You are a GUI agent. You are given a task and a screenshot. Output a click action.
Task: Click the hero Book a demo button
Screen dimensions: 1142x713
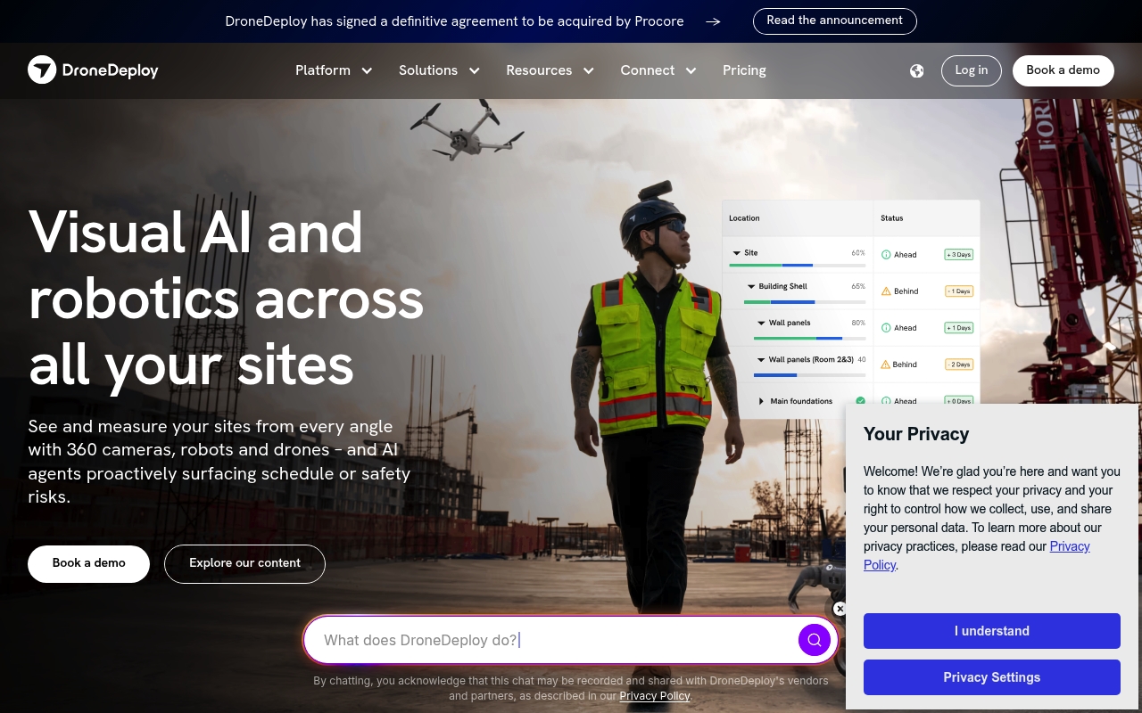pyautogui.click(x=88, y=563)
